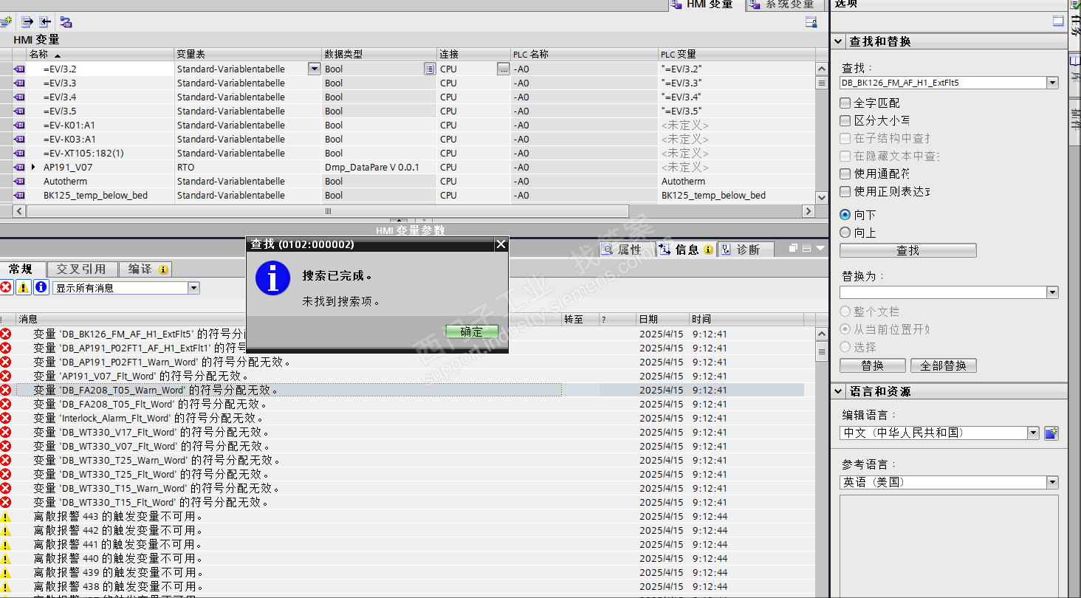Image resolution: width=1081 pixels, height=598 pixels.
Task: Collapse the 语言和资源 section
Action: tap(839, 391)
